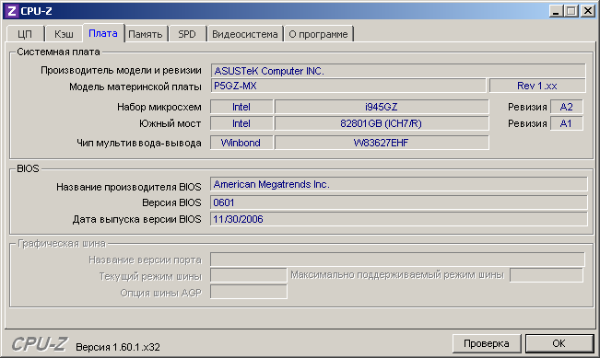Select the P5GZ-MX motherboard model value

348,86
